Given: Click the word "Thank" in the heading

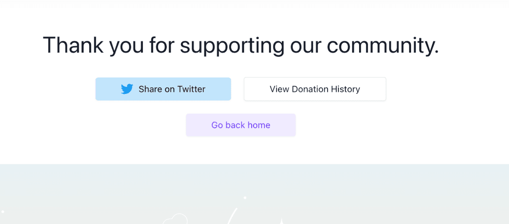Looking at the screenshot, I should point(73,45).
